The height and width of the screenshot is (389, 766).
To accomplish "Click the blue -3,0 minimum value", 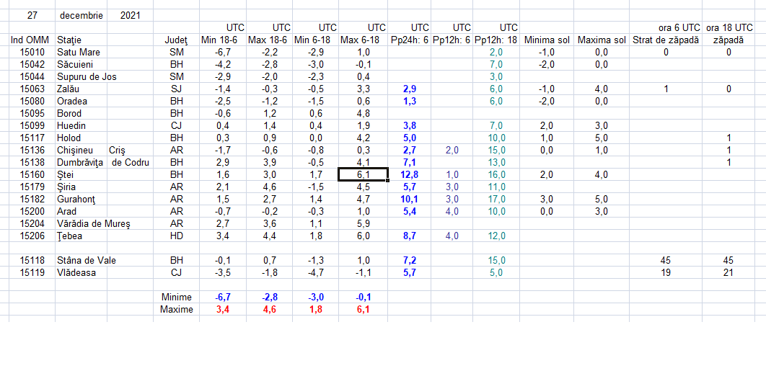I will 316,298.
